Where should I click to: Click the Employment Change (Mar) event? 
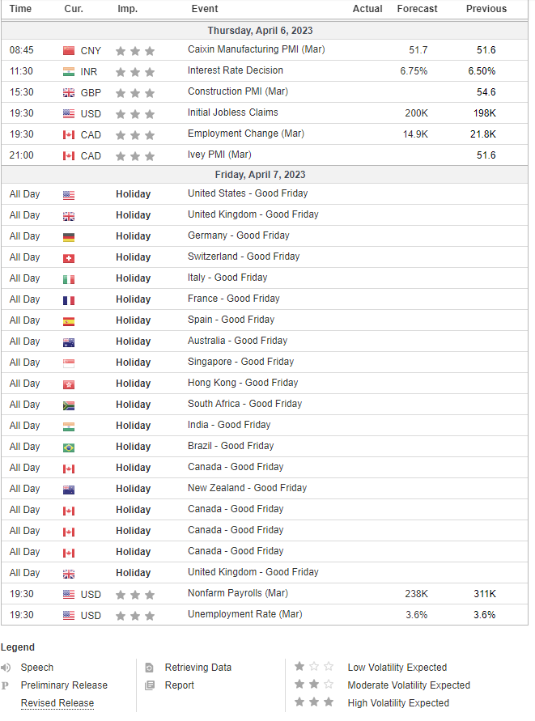[246, 134]
